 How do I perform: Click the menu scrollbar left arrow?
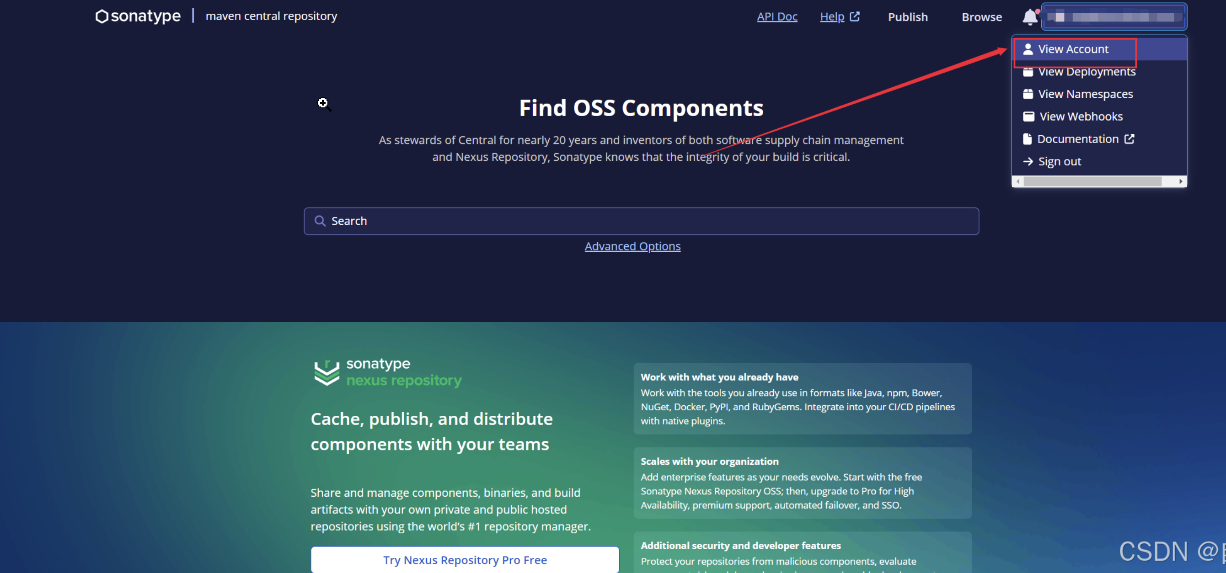pyautogui.click(x=1018, y=182)
